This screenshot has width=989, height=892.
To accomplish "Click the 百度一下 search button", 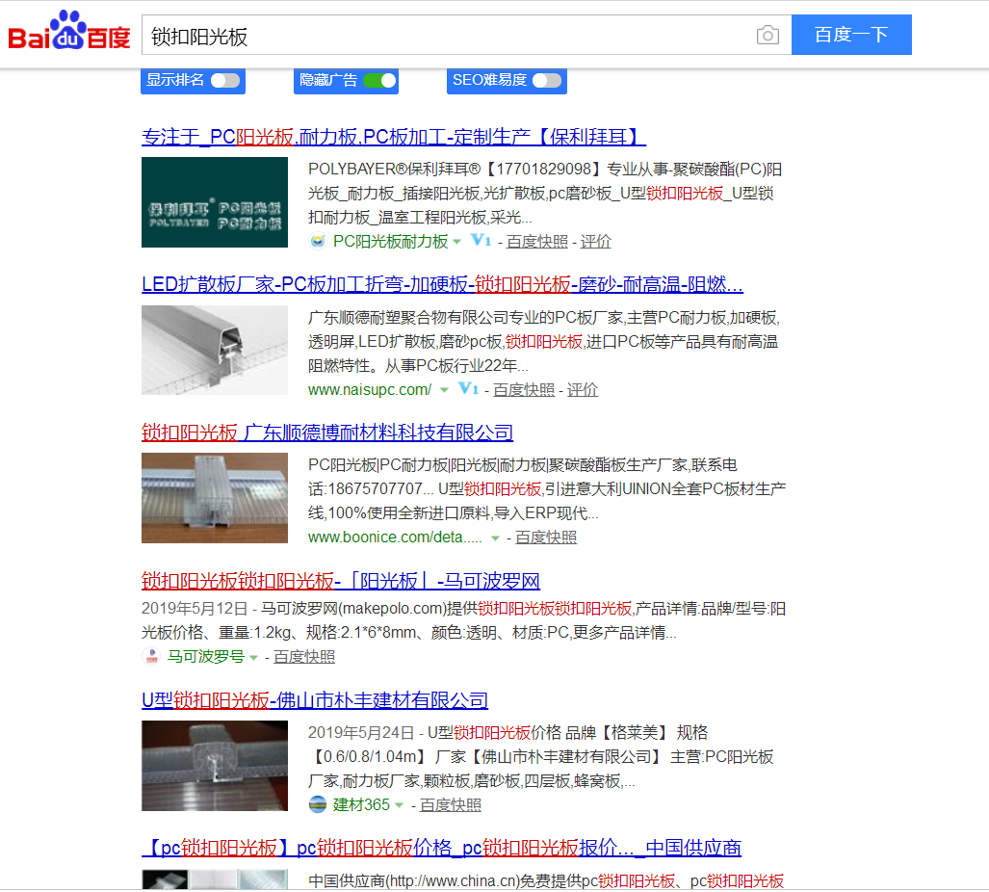I will click(x=851, y=35).
